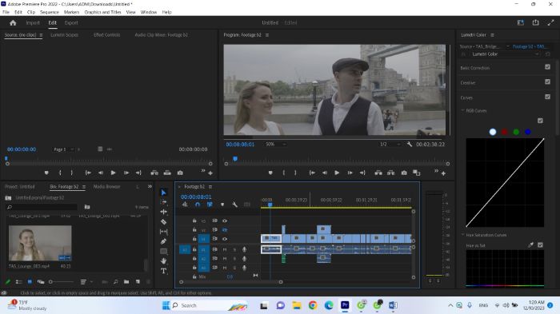
Task: Select the Pen tool
Action: (x=163, y=241)
